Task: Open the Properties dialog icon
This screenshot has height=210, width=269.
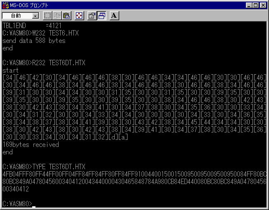Action: pos(92,16)
